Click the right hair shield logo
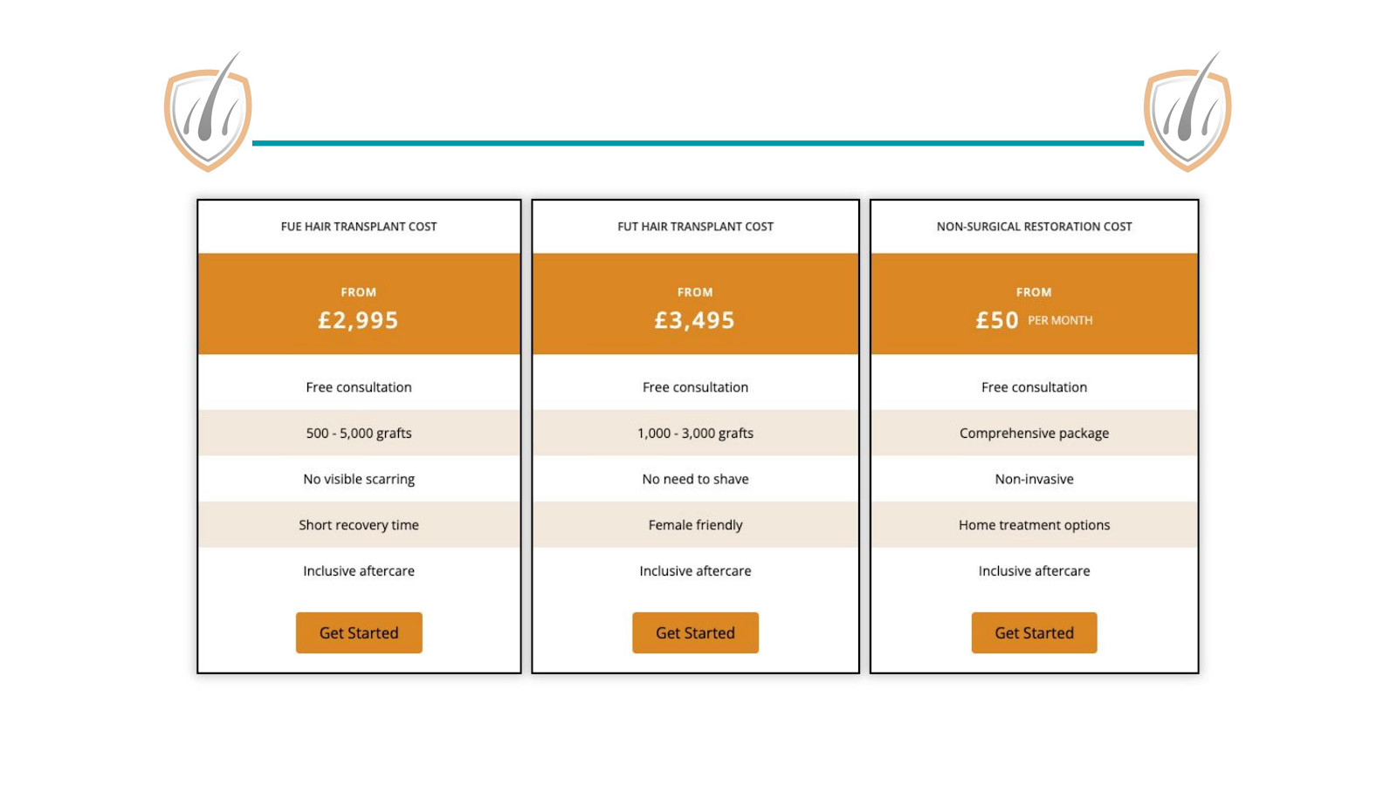 (1187, 116)
